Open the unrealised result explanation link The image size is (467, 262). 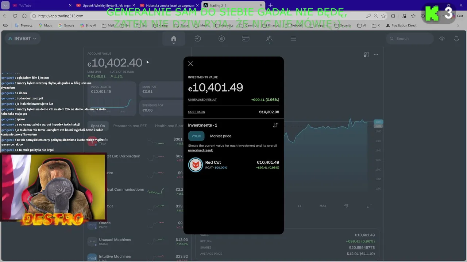coord(200,150)
